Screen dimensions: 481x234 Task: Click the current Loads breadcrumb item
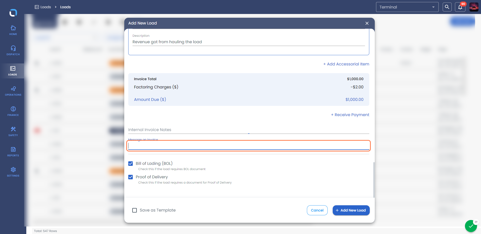(65, 7)
